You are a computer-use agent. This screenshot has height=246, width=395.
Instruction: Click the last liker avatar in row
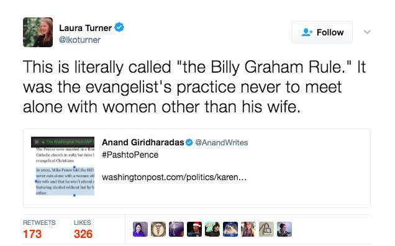(284, 229)
